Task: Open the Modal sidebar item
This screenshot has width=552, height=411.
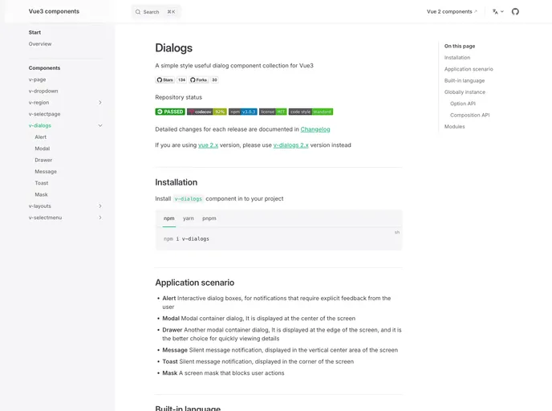Action: (x=43, y=149)
